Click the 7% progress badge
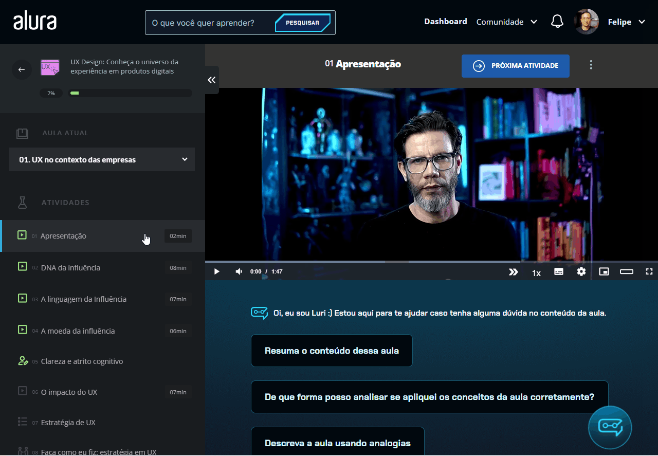658x456 pixels. tap(51, 93)
